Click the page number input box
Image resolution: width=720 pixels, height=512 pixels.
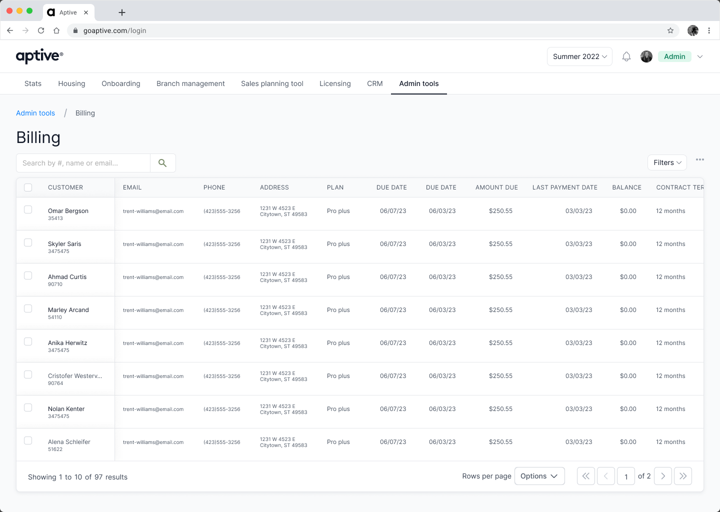click(x=626, y=476)
